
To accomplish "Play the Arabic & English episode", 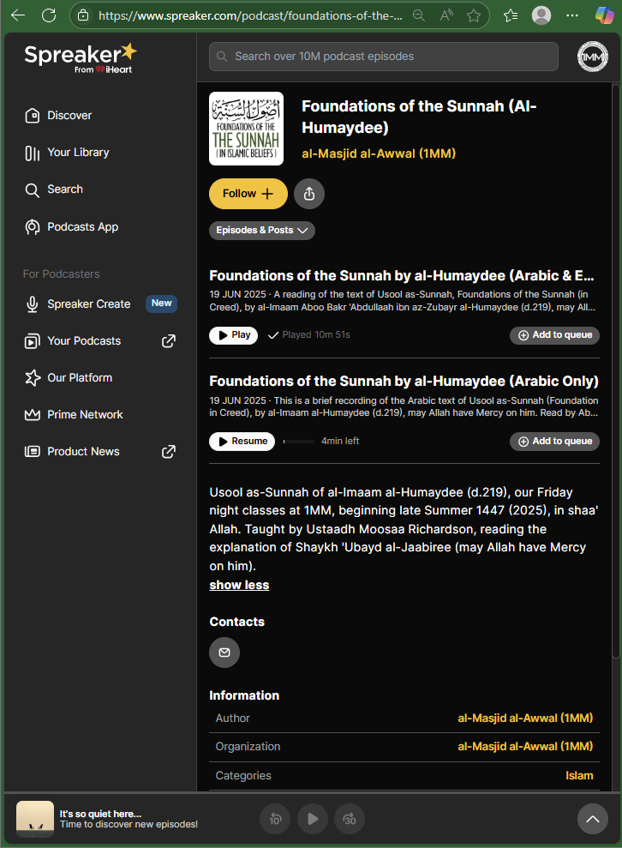I will tap(233, 335).
